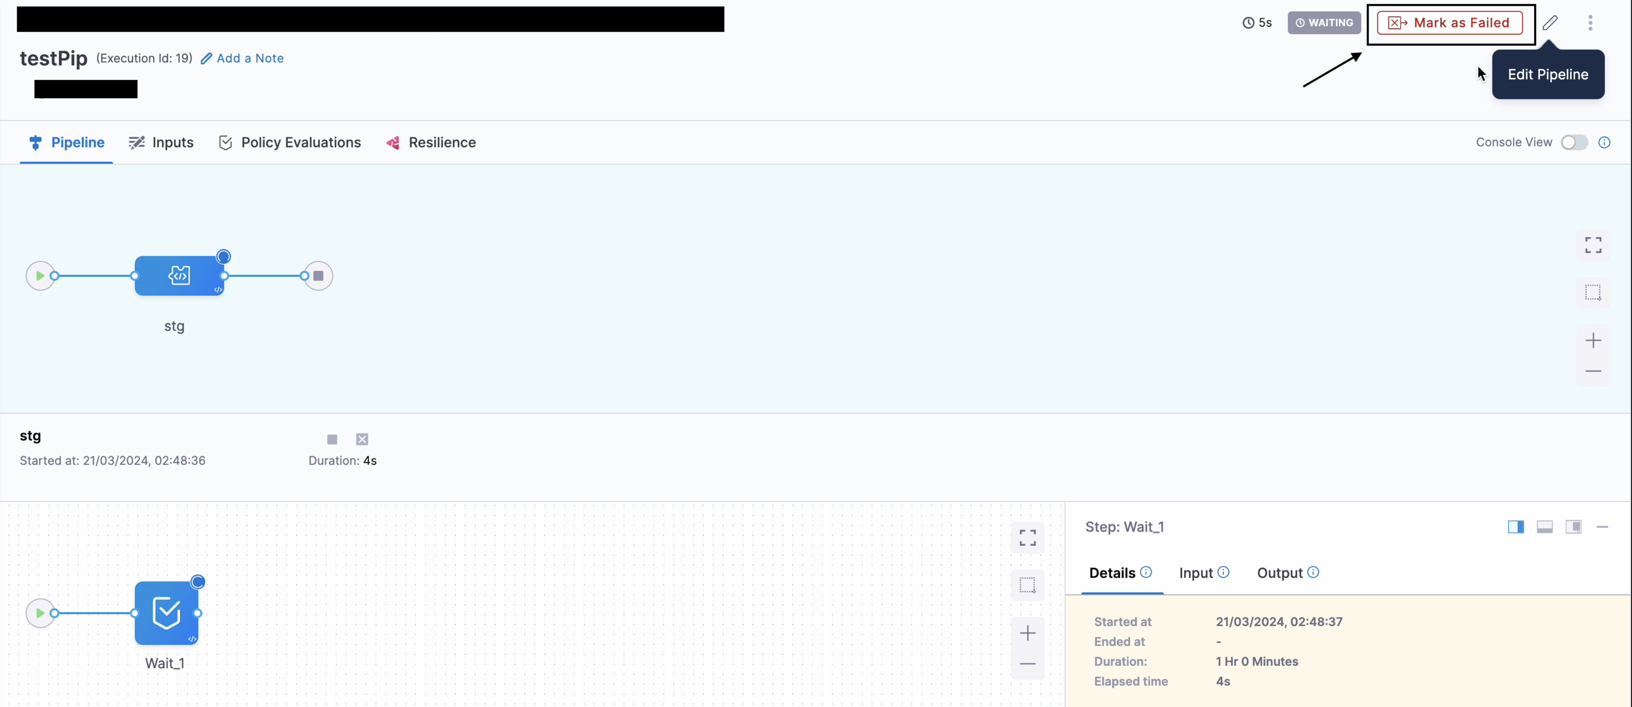This screenshot has height=707, width=1632.
Task: Select the Wait_1 step node
Action: point(167,613)
